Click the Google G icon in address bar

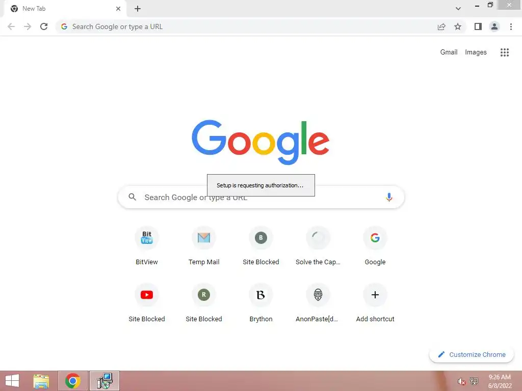click(x=64, y=26)
